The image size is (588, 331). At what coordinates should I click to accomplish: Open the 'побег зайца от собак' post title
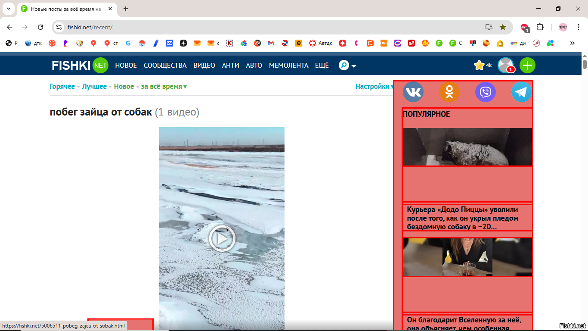coord(101,112)
